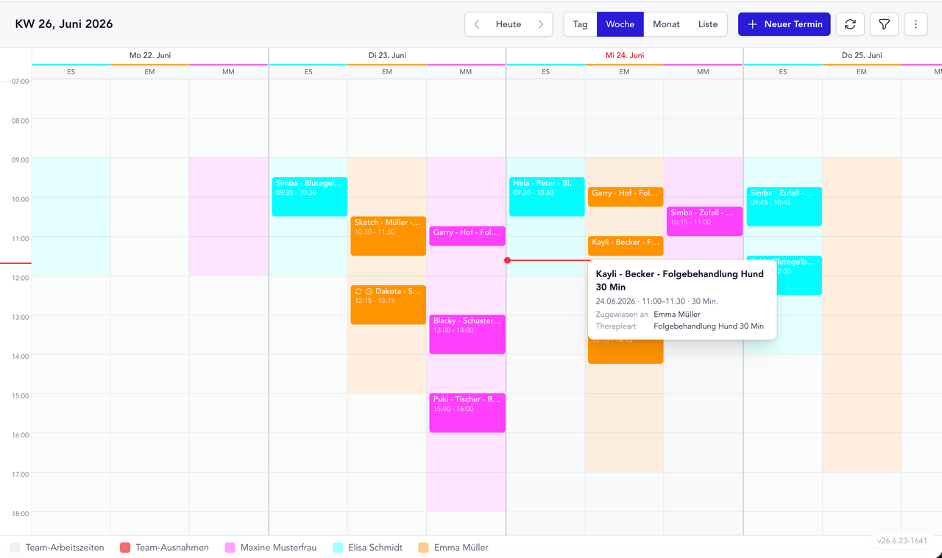Select the Woche view tab
Image resolution: width=942 pixels, height=558 pixels.
pos(620,24)
